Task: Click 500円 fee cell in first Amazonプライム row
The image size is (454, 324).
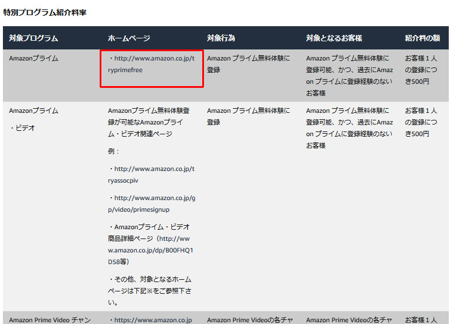Action: (x=421, y=70)
